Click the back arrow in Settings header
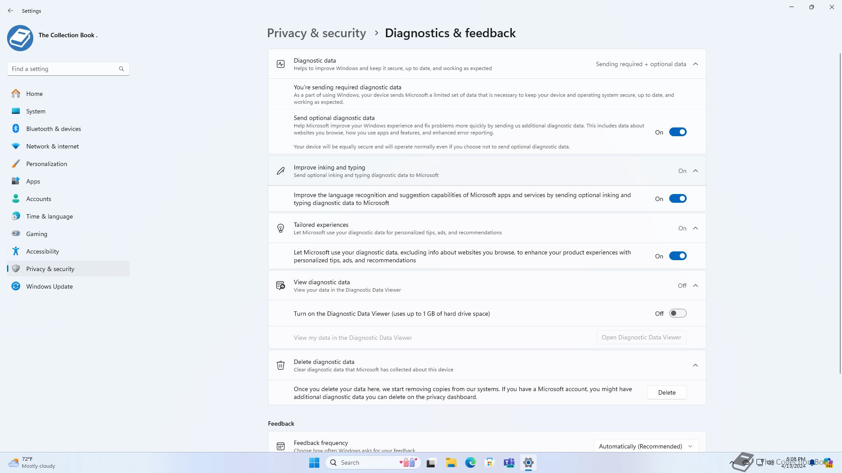Screen dimensions: 842x473 coord(11,11)
